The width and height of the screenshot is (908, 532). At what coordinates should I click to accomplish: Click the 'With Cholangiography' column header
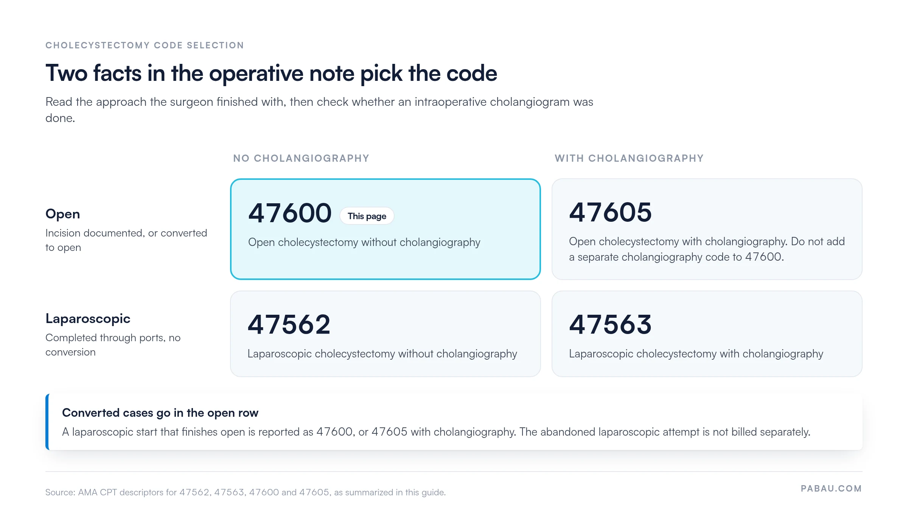click(629, 158)
